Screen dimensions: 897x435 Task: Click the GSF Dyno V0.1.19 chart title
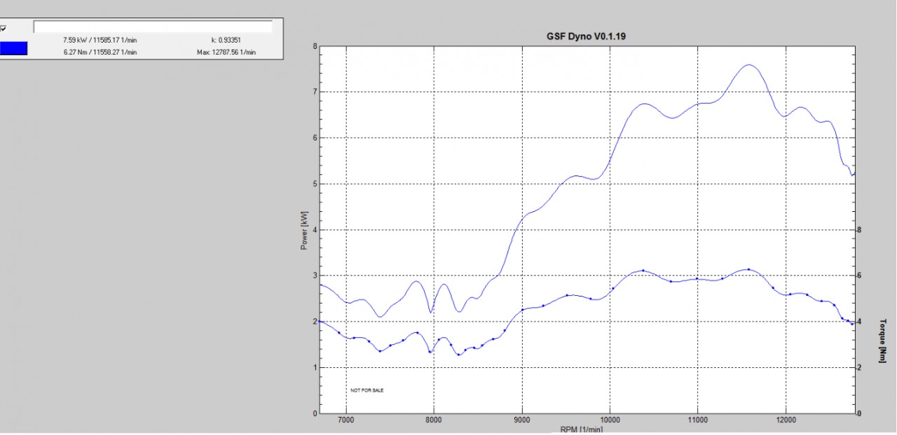(586, 36)
